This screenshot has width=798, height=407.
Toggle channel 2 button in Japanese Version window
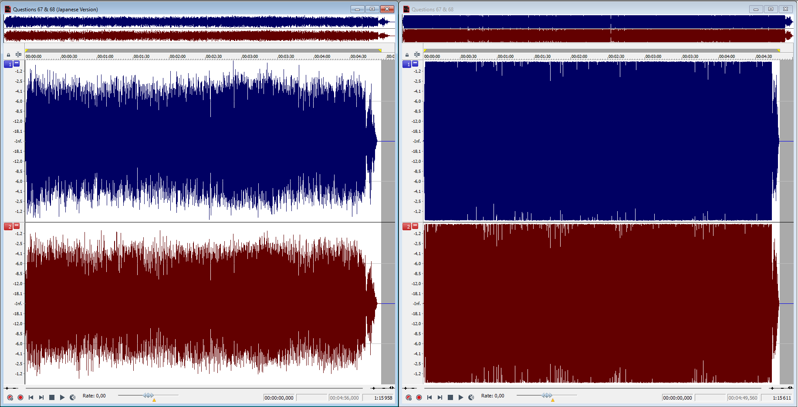9,226
